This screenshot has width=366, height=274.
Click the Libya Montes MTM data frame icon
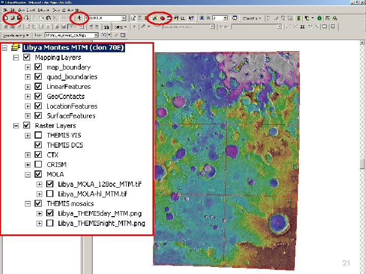tap(16, 47)
